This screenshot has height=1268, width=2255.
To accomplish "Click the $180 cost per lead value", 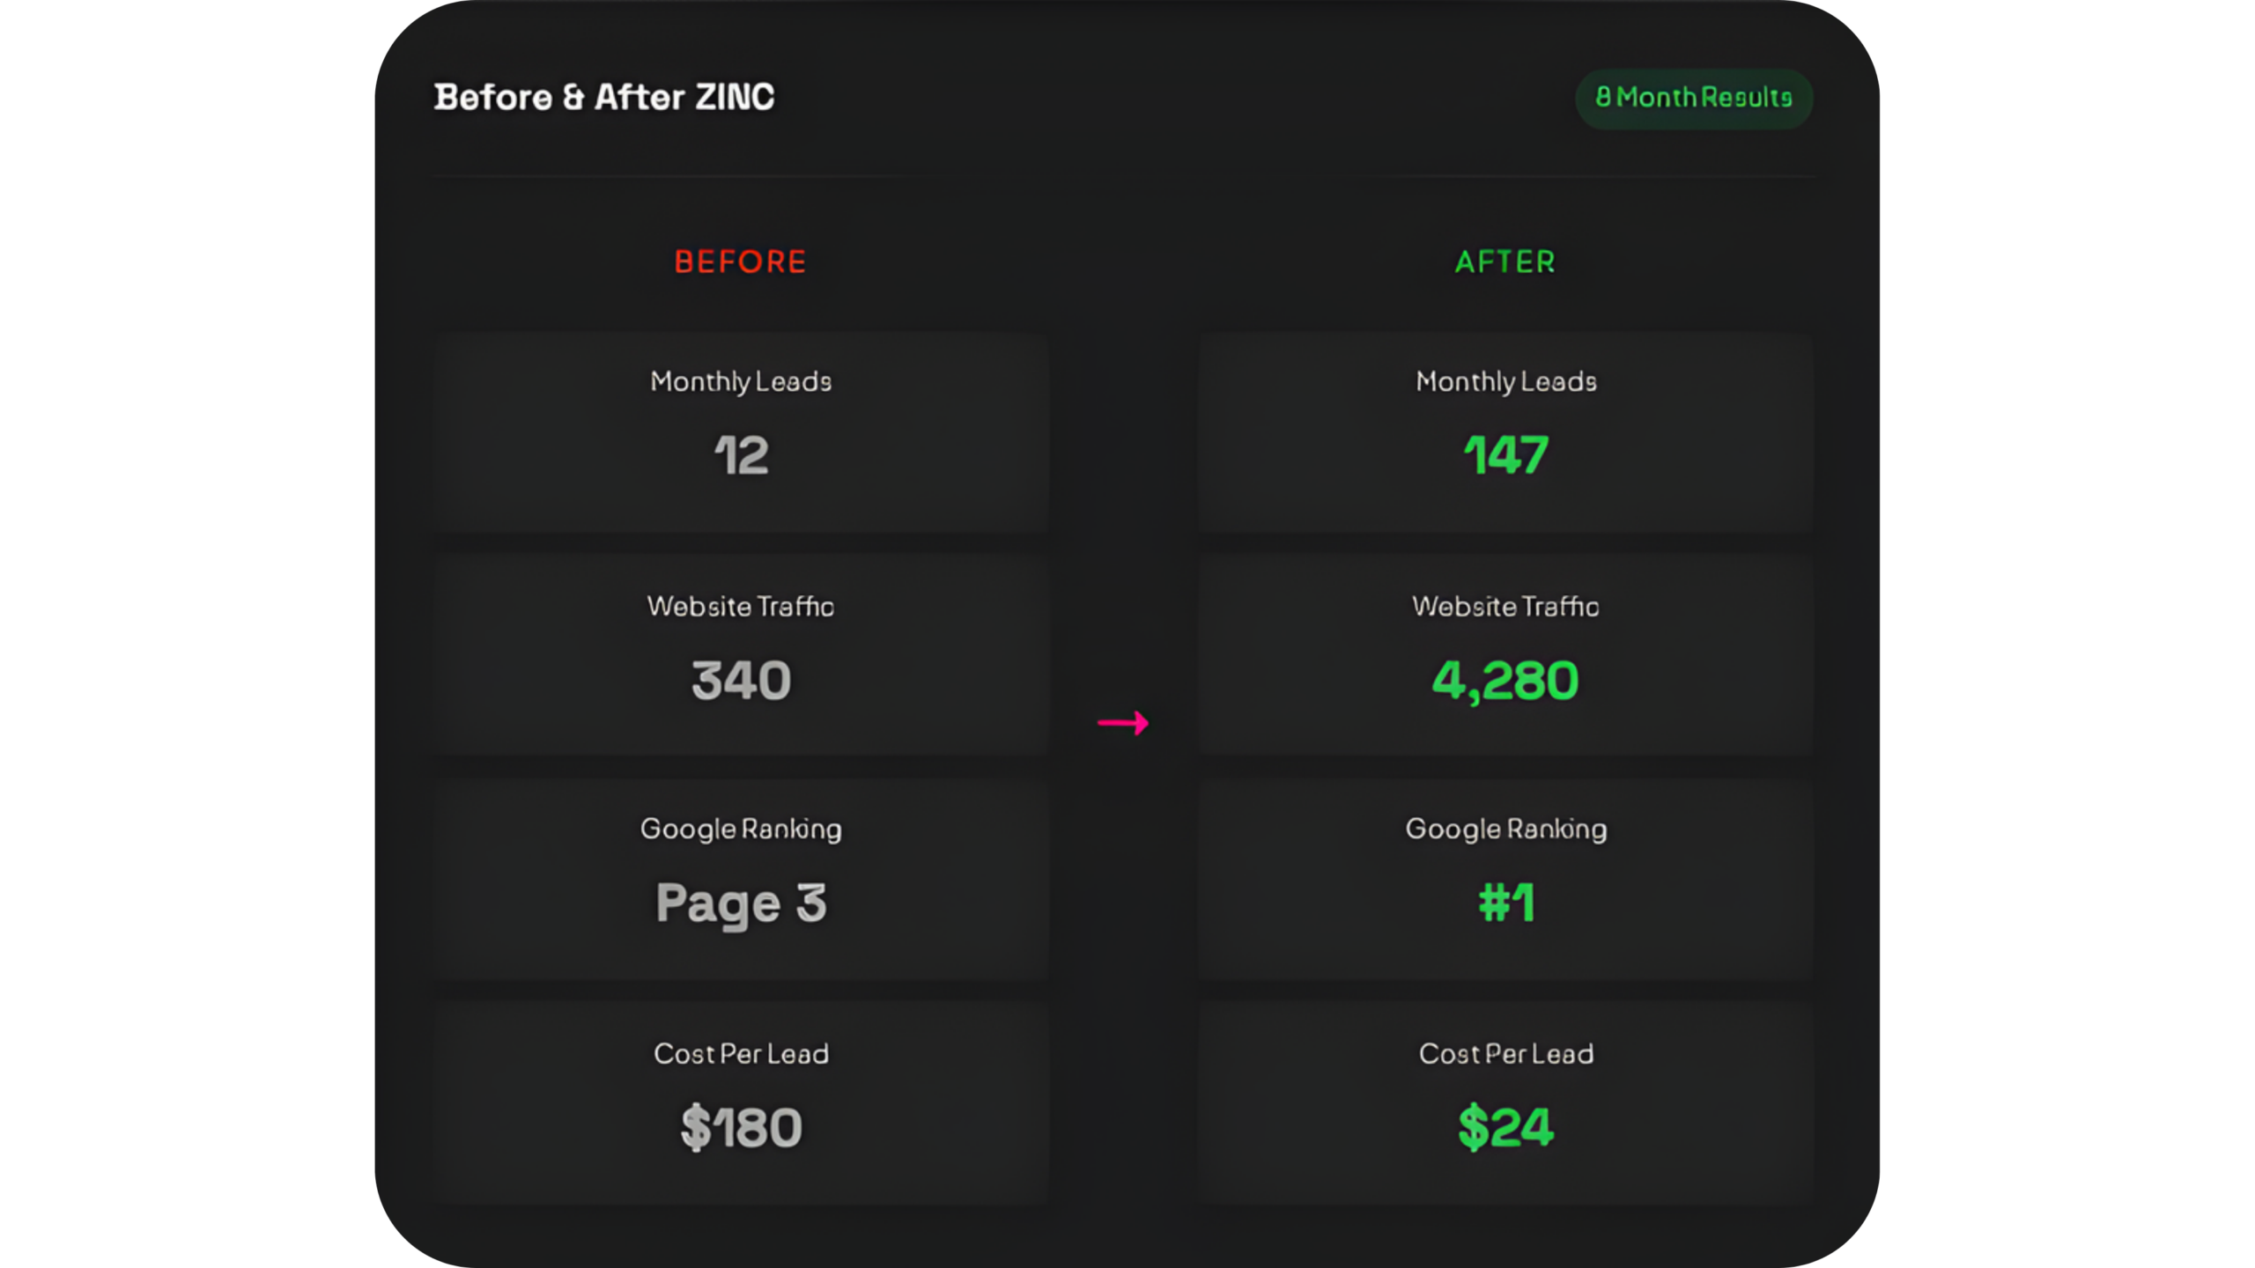I will [x=741, y=1128].
